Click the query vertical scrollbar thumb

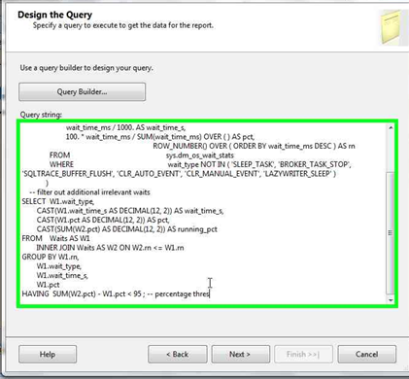[x=391, y=233]
